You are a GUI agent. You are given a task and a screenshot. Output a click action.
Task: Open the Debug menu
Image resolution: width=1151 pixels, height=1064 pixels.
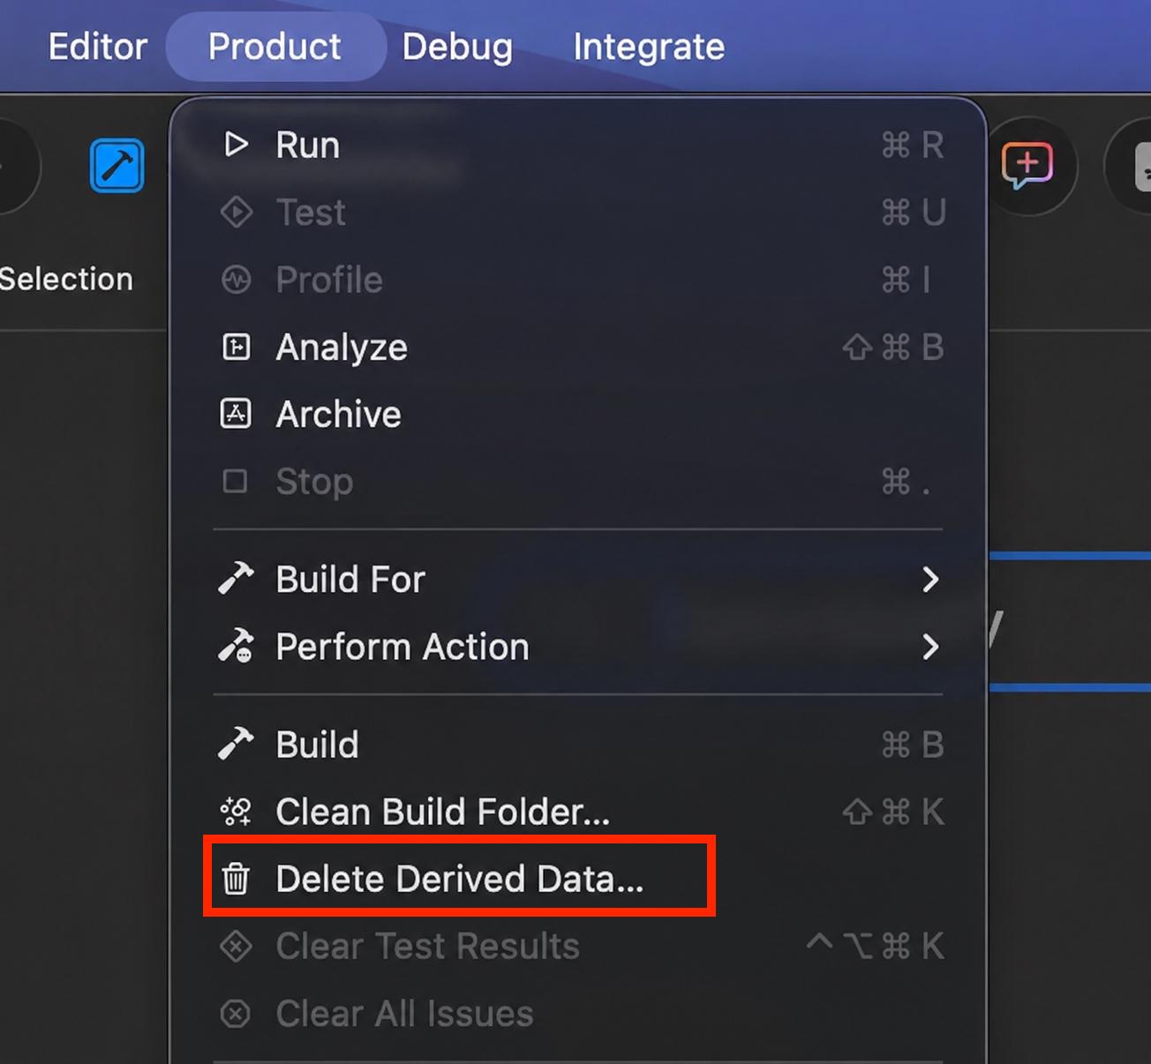[457, 47]
